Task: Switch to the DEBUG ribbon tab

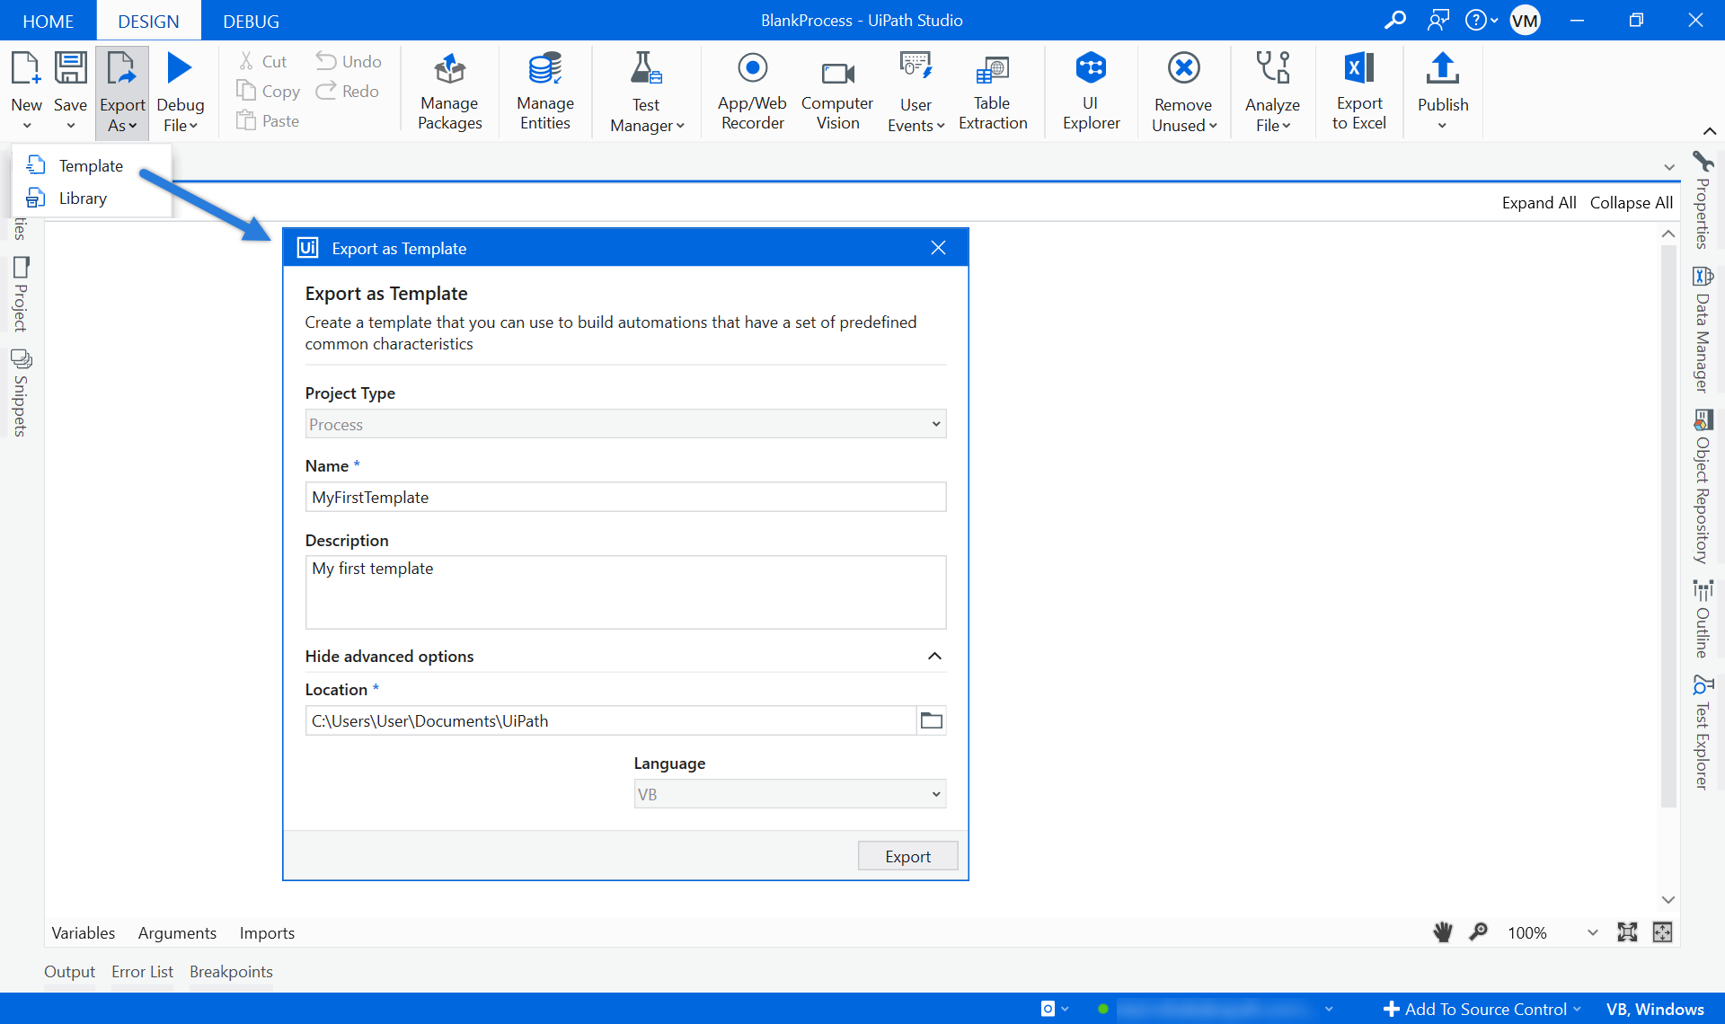Action: (x=250, y=20)
